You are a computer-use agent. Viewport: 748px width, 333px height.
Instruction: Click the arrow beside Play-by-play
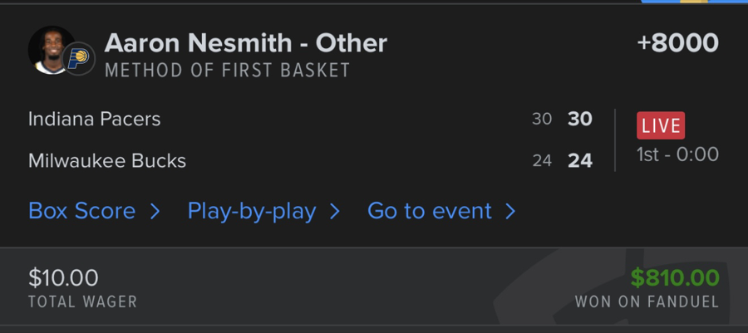[335, 212]
